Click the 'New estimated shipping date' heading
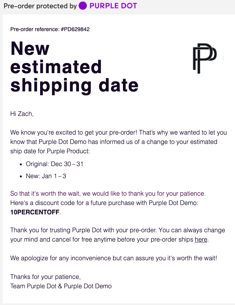The image size is (235, 305). pyautogui.click(x=74, y=67)
